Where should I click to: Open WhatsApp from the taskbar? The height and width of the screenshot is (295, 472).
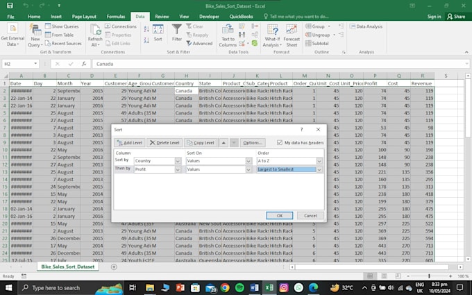click(298, 288)
